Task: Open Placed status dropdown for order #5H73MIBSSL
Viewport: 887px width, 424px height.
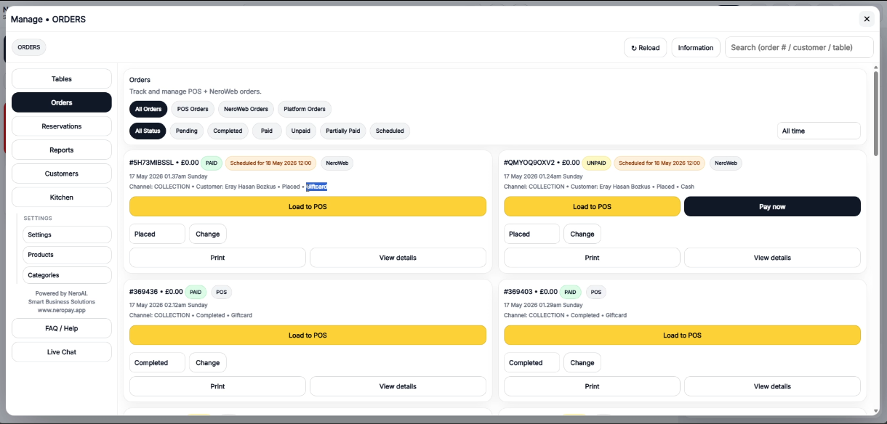Action: click(157, 234)
